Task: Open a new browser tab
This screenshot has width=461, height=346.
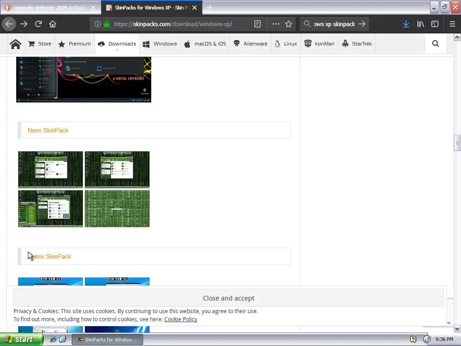Action: (210, 7)
